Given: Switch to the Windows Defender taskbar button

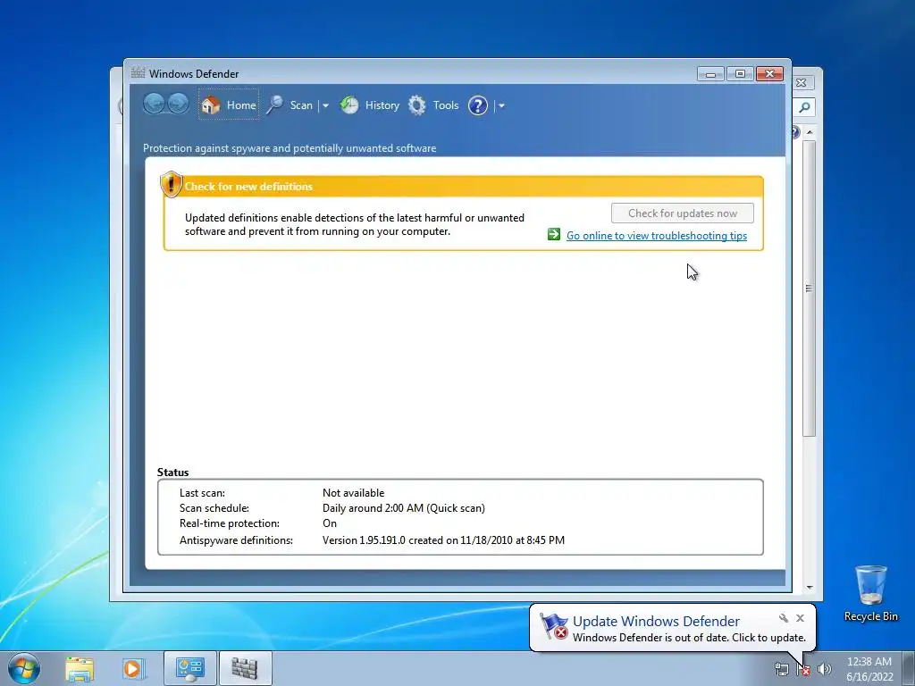Looking at the screenshot, I should click(x=245, y=668).
